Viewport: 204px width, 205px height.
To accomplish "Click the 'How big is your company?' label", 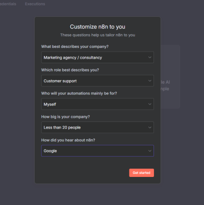I will point(65,117).
